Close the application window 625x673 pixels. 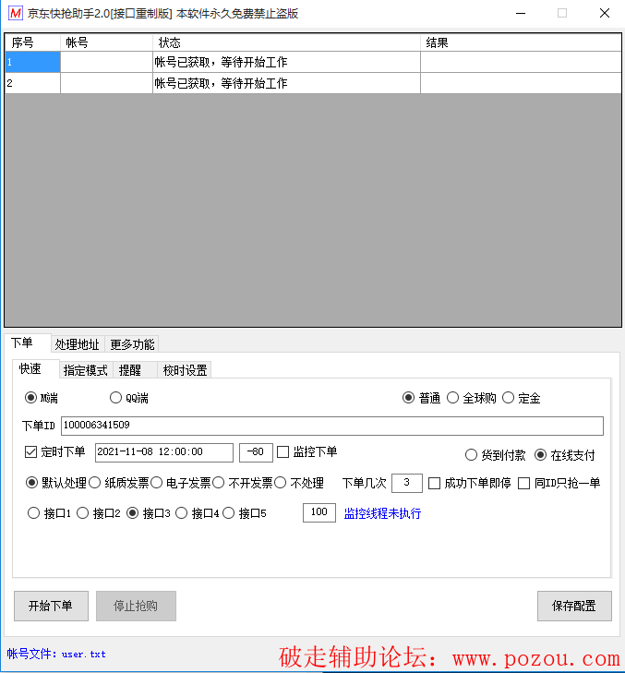[x=605, y=13]
